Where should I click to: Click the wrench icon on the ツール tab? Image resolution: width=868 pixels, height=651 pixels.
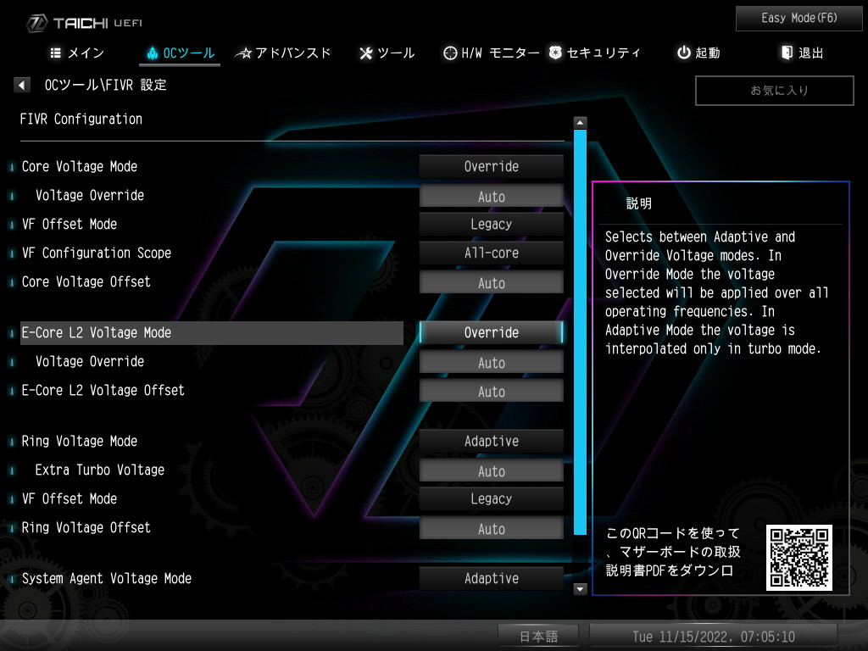(x=366, y=53)
